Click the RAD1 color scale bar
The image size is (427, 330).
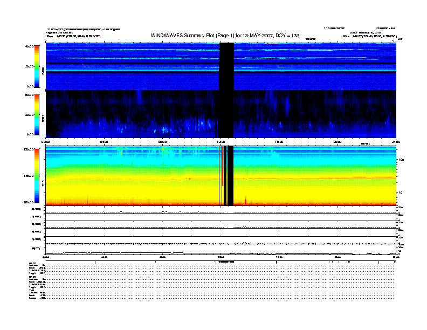coord(37,114)
